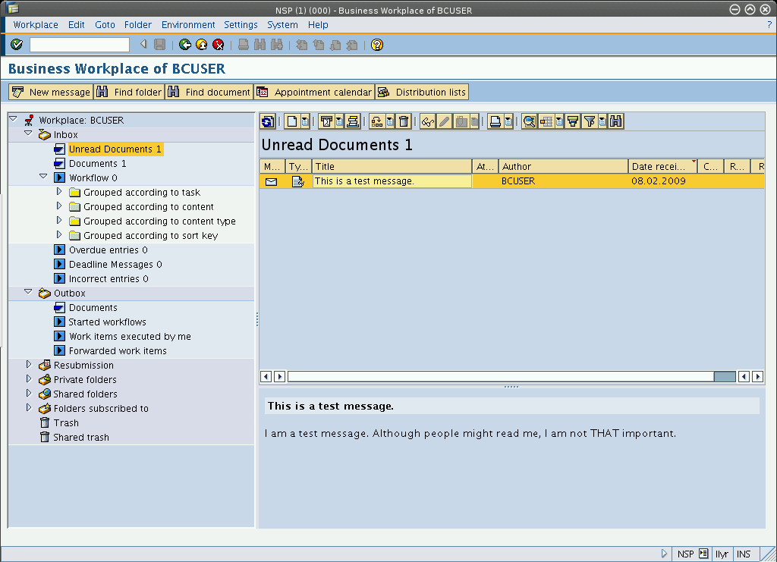Viewport: 777px width, 562px height.
Task: Select the Shared trash tree item
Action: click(81, 437)
